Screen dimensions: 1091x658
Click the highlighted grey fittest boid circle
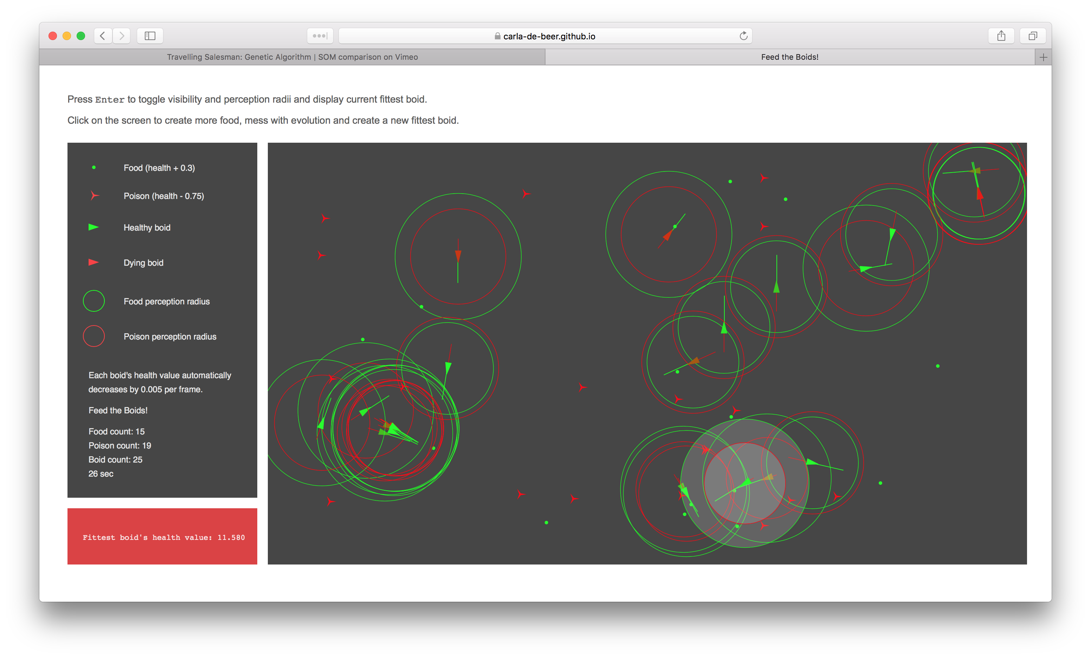coord(745,483)
